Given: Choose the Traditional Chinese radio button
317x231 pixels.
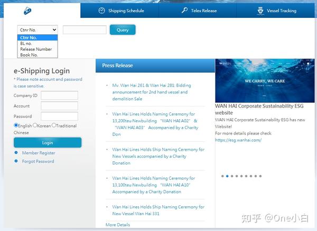Looking at the screenshot, I should (54, 126).
